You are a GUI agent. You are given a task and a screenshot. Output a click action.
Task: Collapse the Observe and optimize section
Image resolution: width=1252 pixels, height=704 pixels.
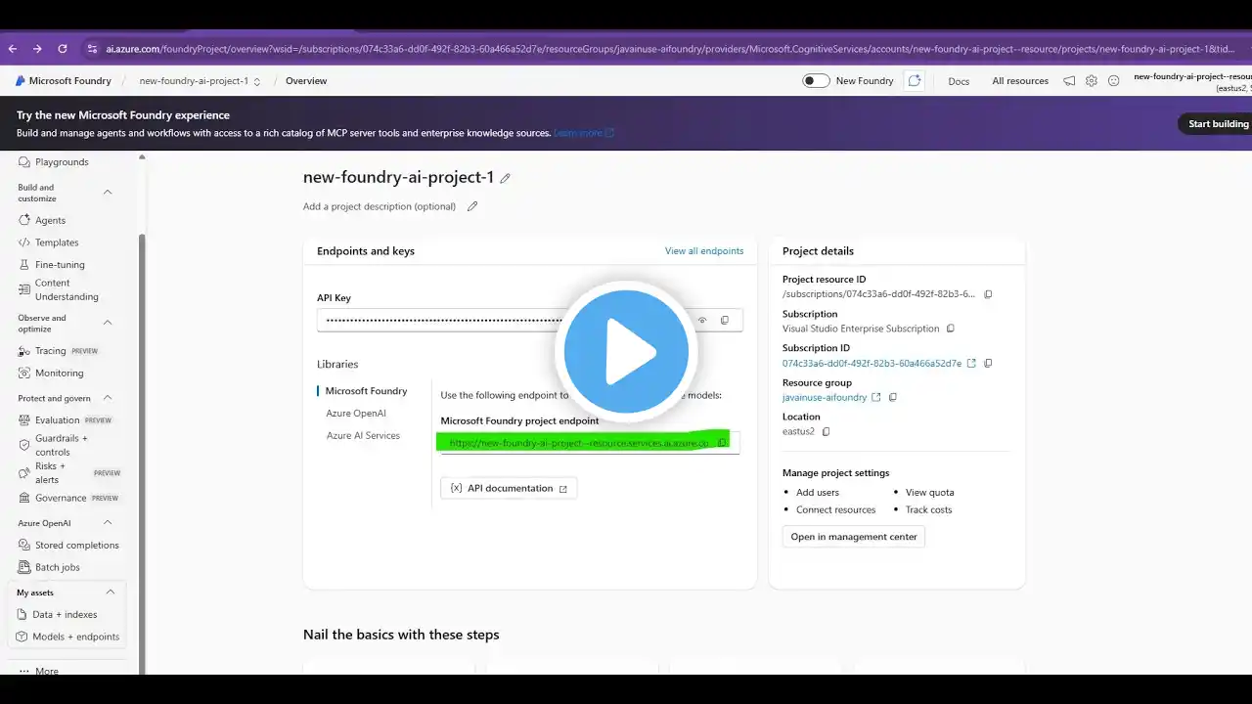(108, 323)
